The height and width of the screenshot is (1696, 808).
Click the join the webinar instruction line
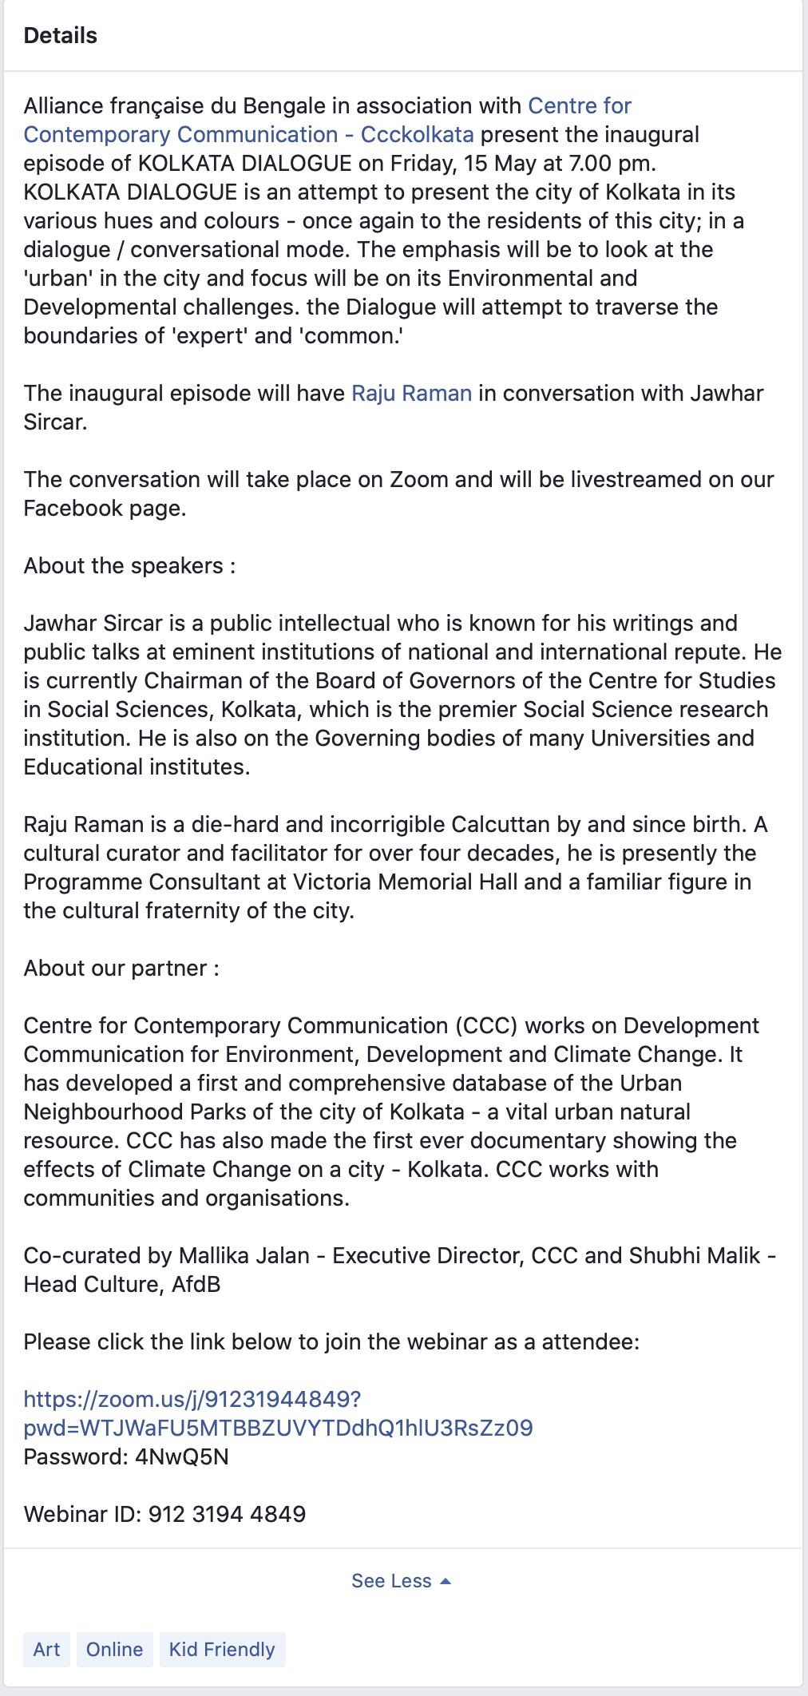click(x=331, y=1342)
